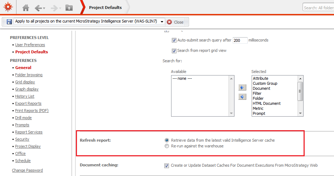
Task: Select Re-run against the warehouse option
Action: [x=167, y=146]
